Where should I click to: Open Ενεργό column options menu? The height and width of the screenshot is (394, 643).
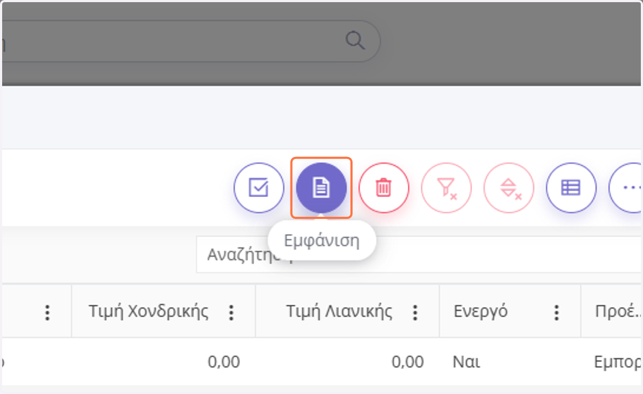557,312
